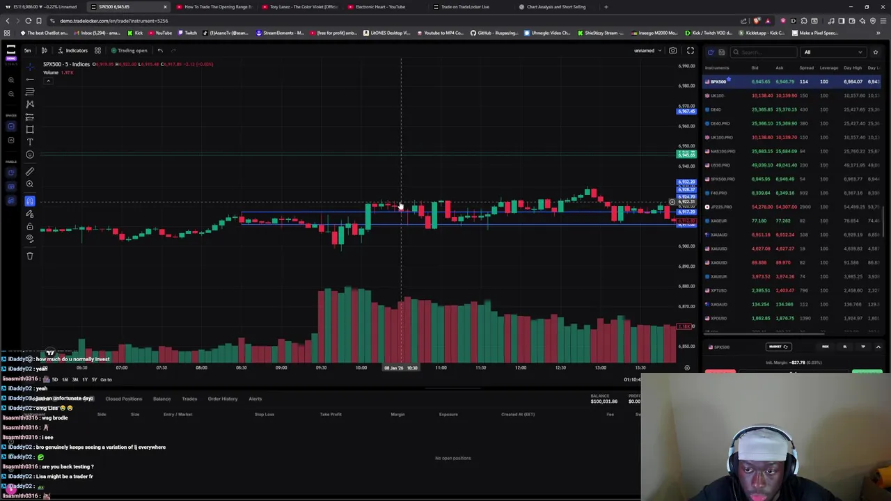Sort by the Spread column header
This screenshot has height=501, width=891.
pos(806,67)
